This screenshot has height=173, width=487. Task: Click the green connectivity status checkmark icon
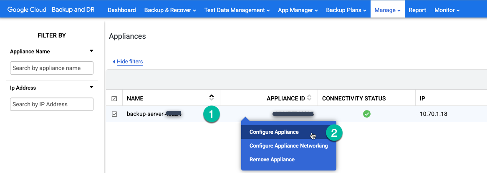pos(366,114)
